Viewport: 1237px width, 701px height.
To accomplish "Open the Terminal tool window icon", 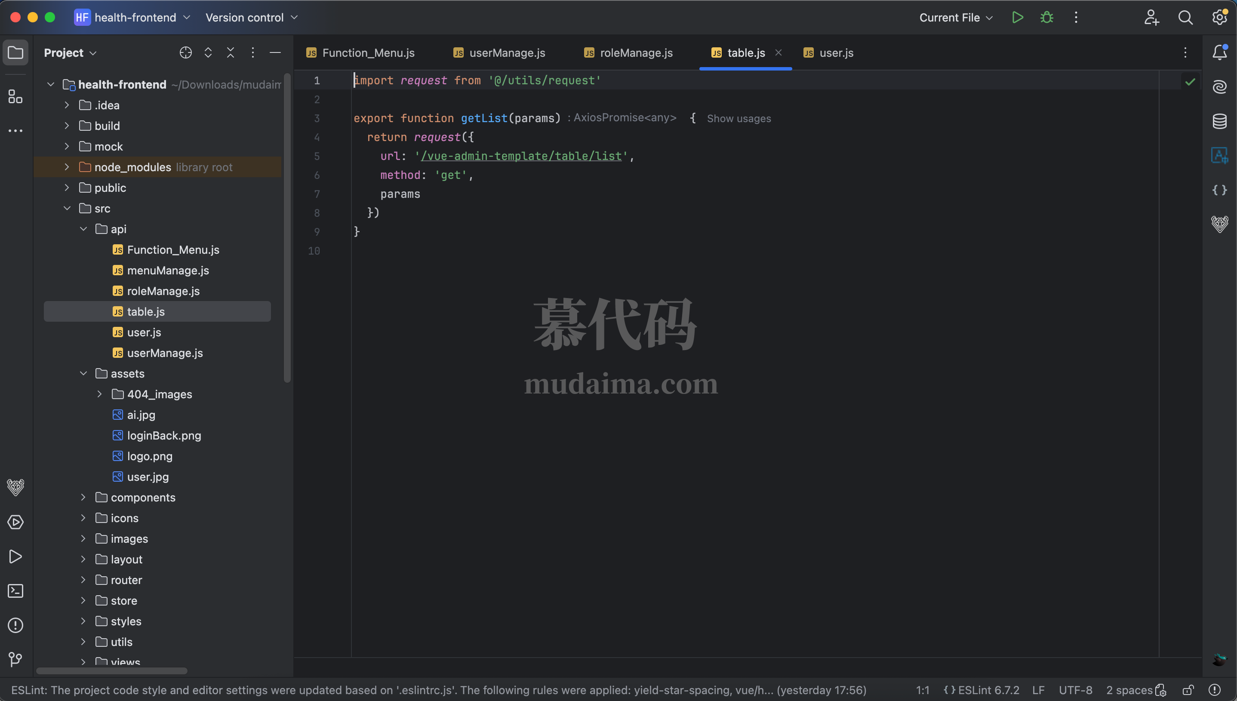I will (15, 591).
